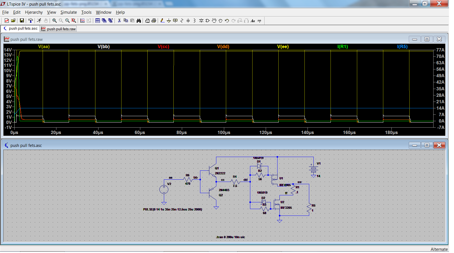This screenshot has height=253, width=454.
Task: Undo the last action
Action: tap(227, 21)
